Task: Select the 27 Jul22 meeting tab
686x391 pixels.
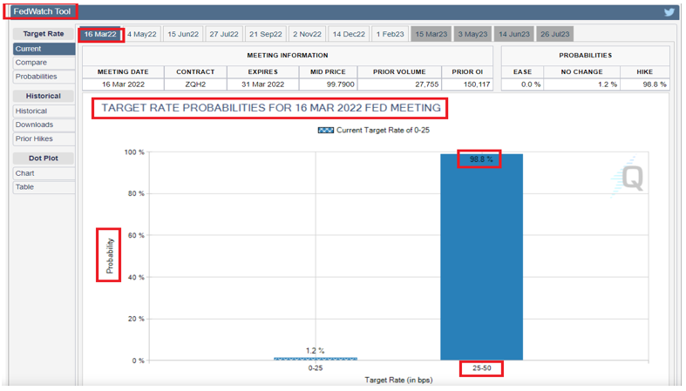Action: (223, 34)
